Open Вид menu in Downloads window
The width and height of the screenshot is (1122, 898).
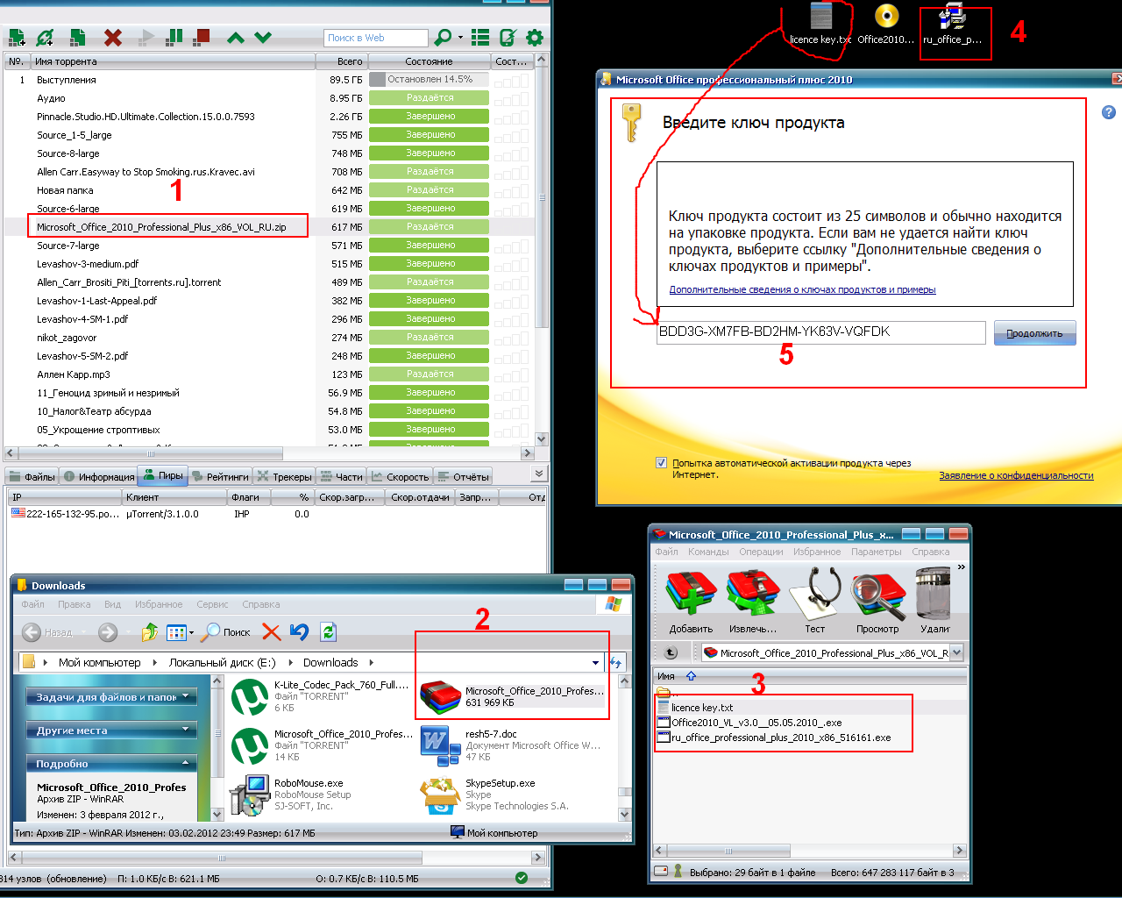[112, 604]
